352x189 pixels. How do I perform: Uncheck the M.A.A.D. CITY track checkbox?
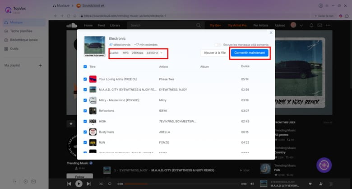85,90
